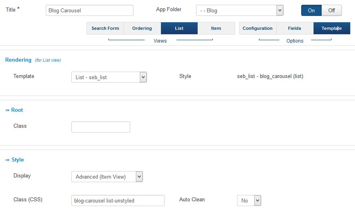This screenshot has width=355, height=218.
Task: Show the Fields options tab
Action: pos(294,28)
